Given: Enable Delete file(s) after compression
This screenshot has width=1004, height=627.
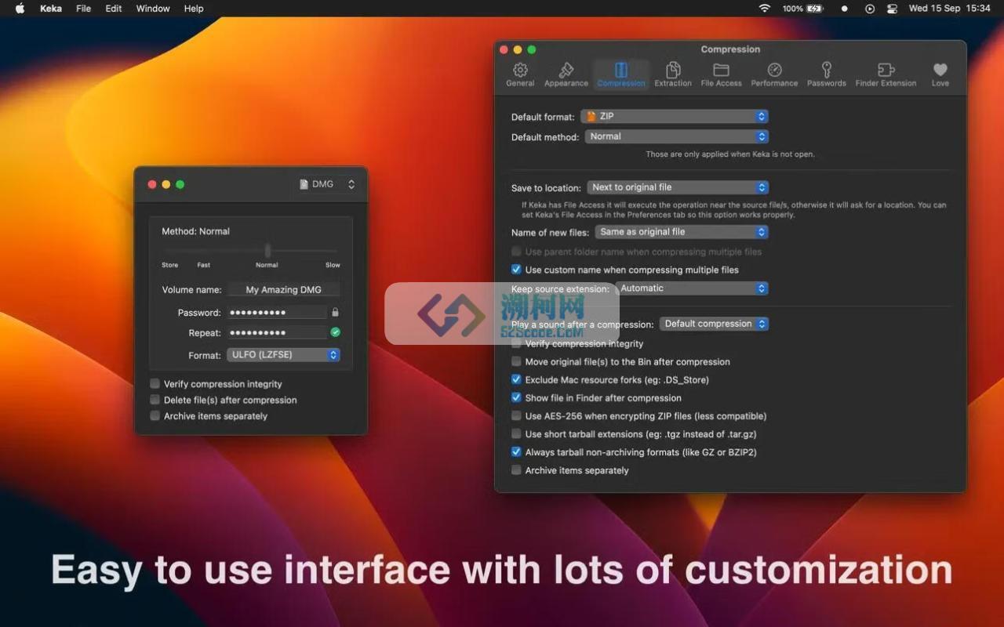Looking at the screenshot, I should (x=155, y=400).
